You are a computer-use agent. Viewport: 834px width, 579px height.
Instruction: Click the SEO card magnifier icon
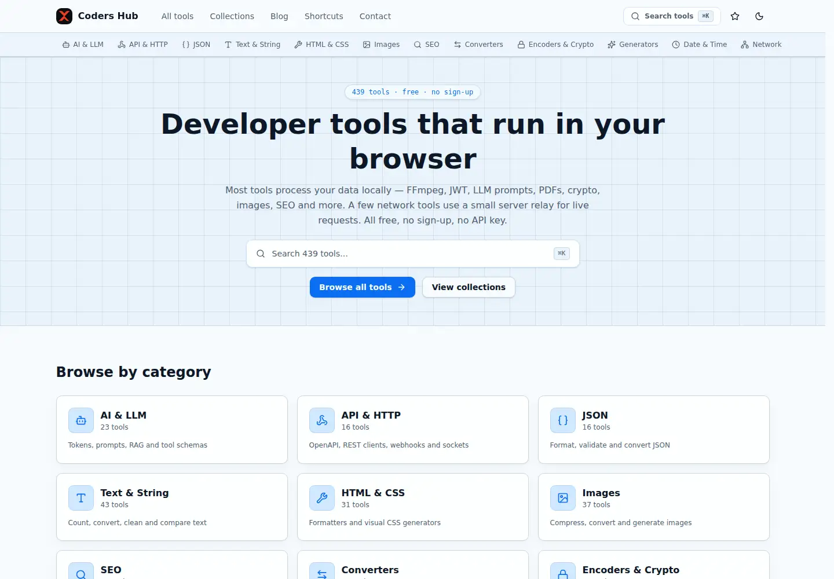81,571
